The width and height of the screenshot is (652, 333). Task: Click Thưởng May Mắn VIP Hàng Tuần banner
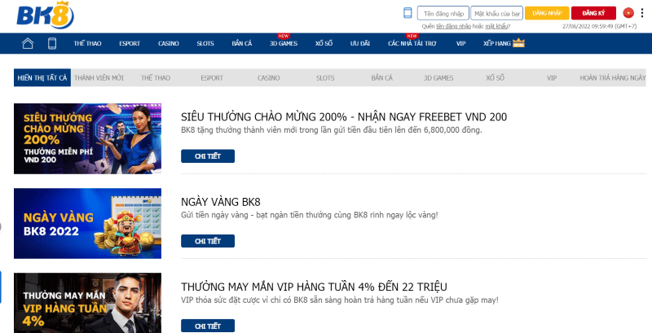tap(88, 303)
